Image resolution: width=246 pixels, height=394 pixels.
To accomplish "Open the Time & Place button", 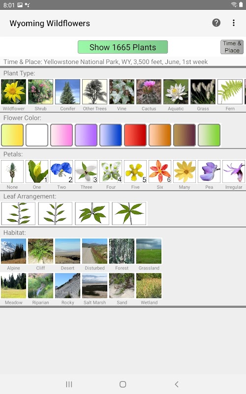I will coord(232,47).
